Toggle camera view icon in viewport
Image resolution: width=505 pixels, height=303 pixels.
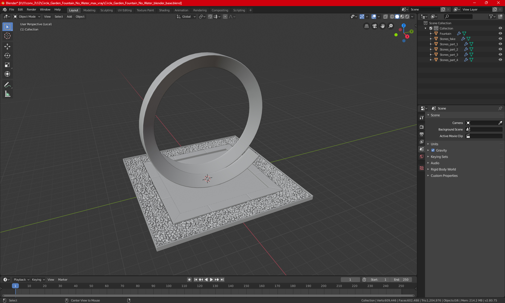[x=375, y=26]
